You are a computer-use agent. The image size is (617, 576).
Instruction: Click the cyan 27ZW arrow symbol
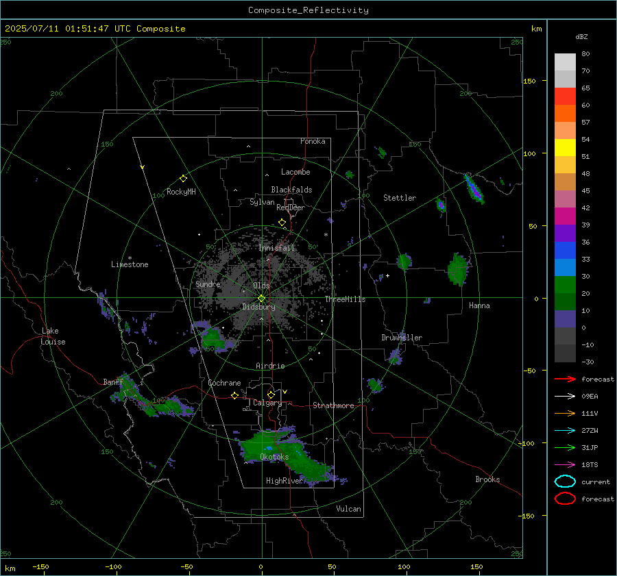click(x=565, y=430)
